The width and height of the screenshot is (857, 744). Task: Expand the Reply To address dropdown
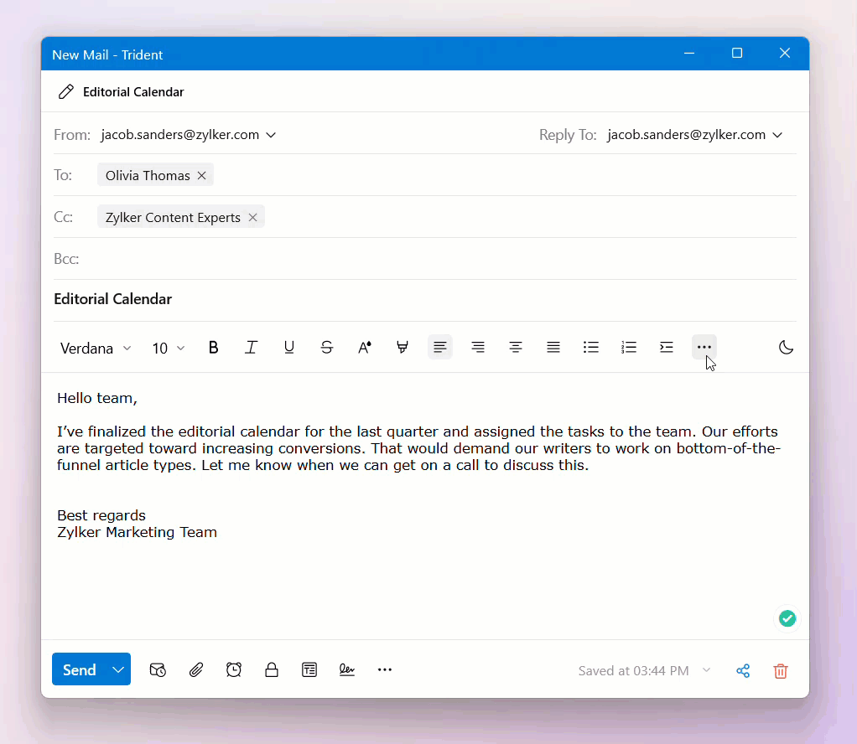pyautogui.click(x=777, y=135)
